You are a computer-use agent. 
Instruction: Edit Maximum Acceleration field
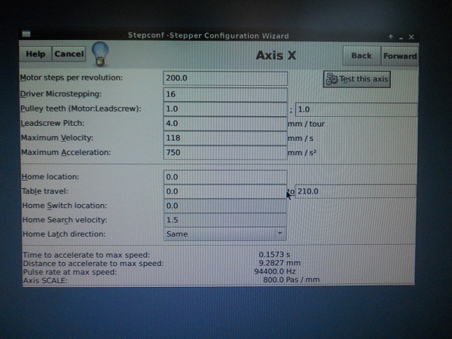[x=225, y=152]
